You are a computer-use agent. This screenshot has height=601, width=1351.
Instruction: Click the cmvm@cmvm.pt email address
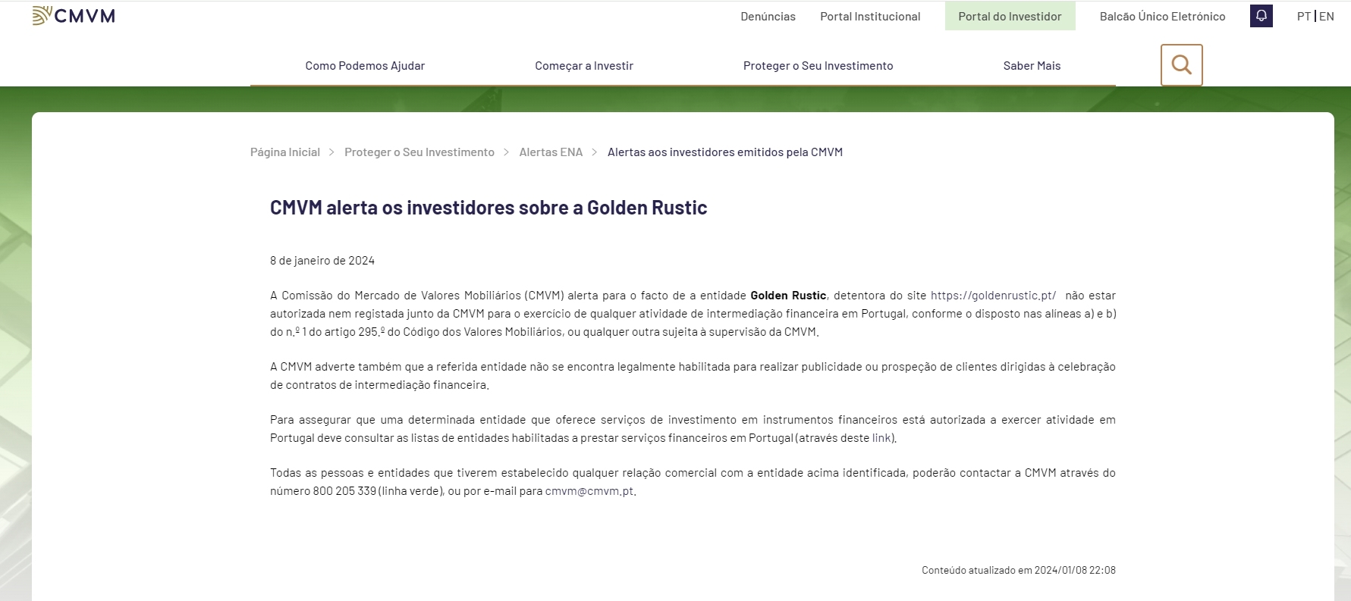pyautogui.click(x=589, y=491)
